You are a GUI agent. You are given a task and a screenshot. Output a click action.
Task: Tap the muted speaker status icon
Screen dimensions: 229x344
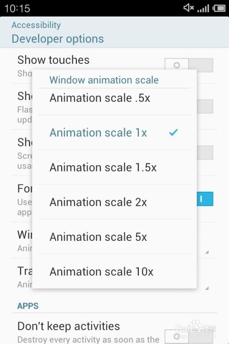[188, 8]
